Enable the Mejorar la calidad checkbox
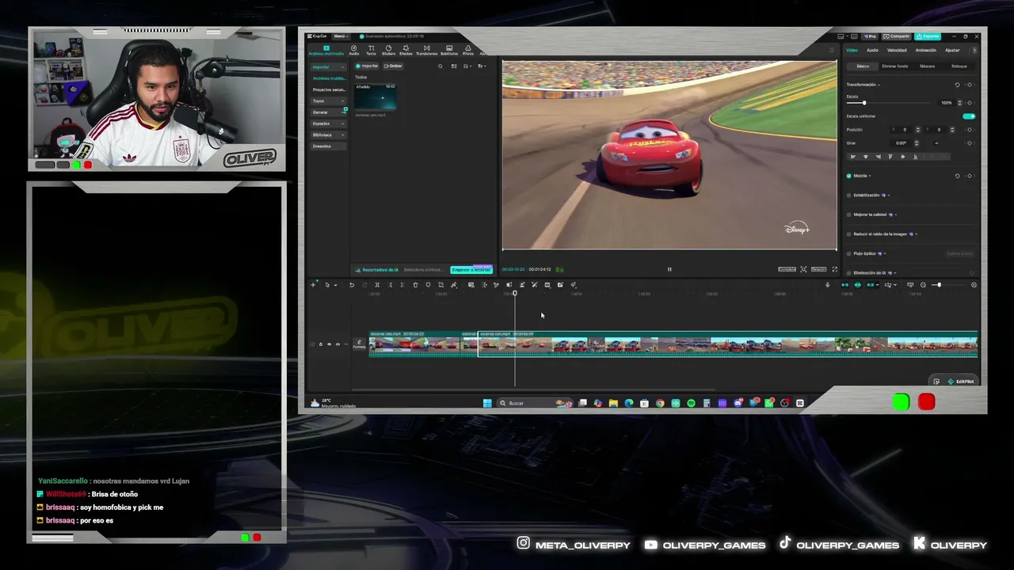This screenshot has height=570, width=1014. [849, 215]
